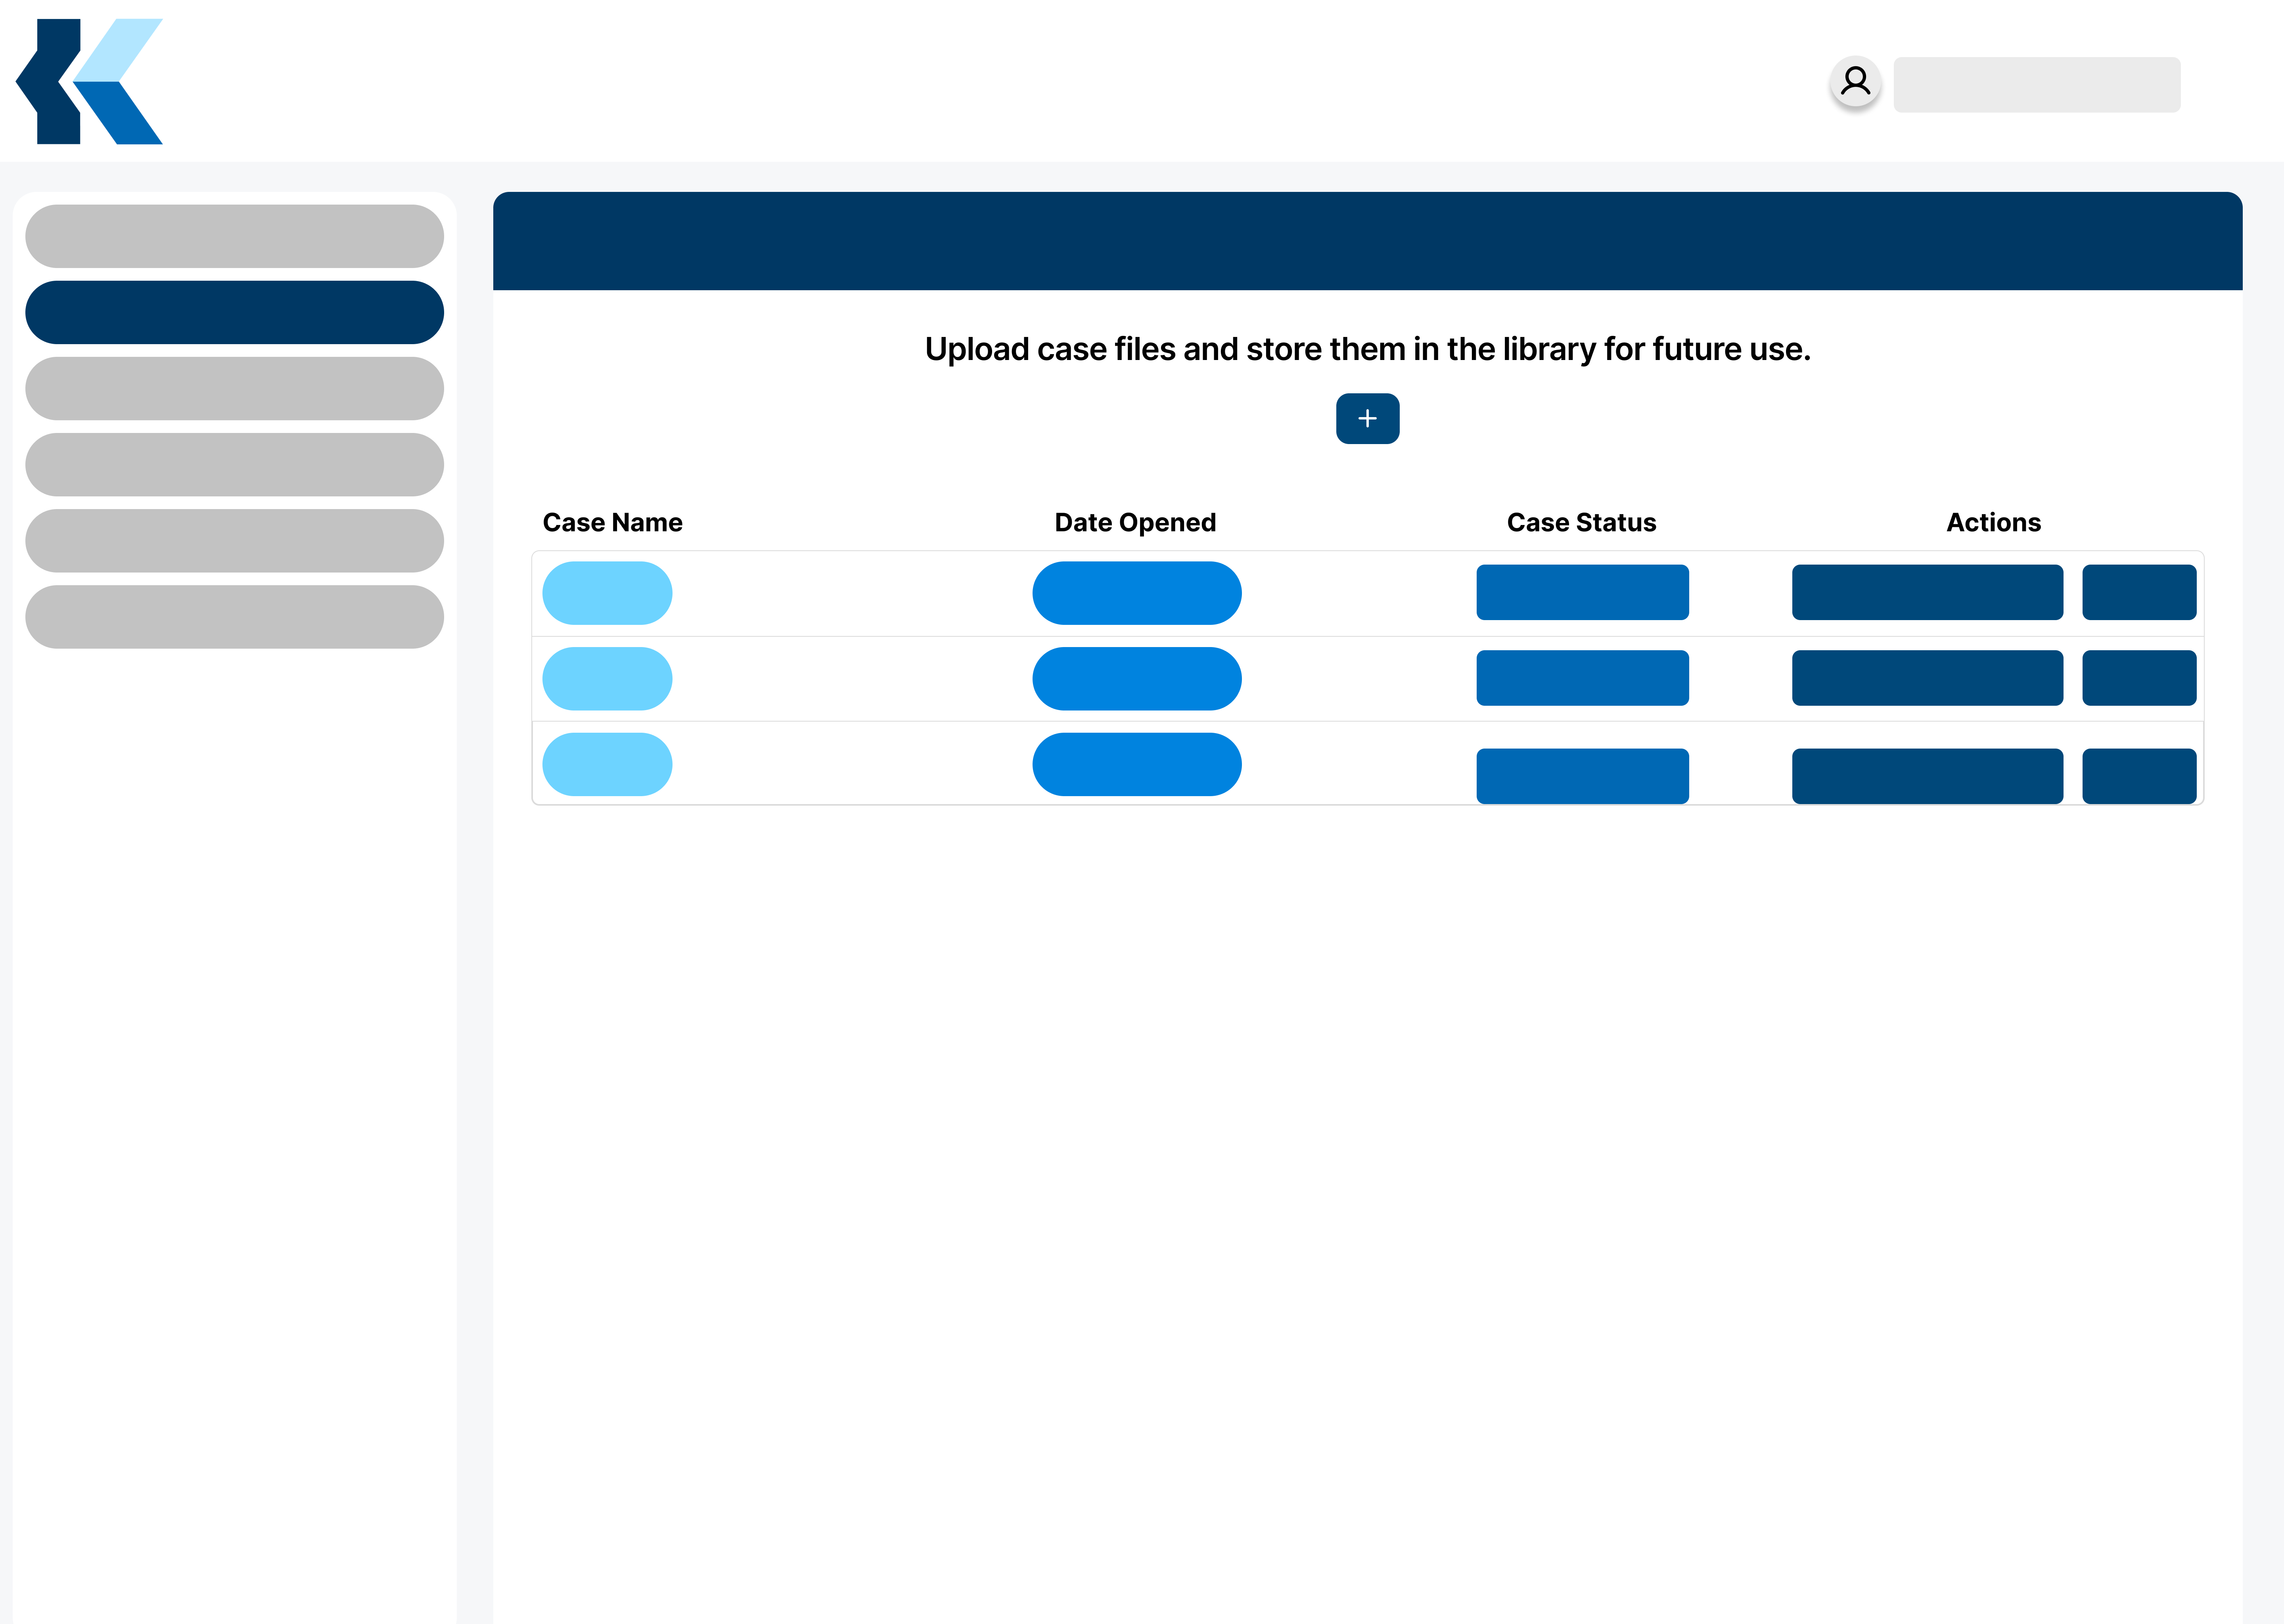This screenshot has width=2284, height=1624.
Task: Open the topmost gray sidebar item
Action: pos(234,236)
